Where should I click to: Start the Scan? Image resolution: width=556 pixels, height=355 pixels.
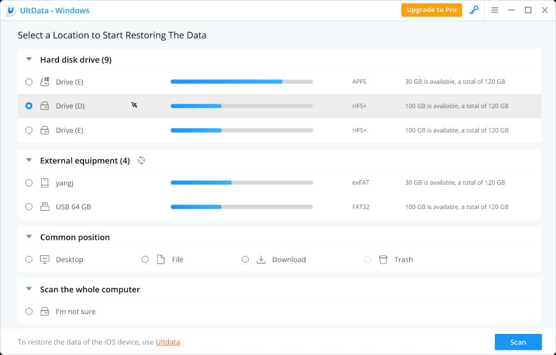tap(518, 342)
